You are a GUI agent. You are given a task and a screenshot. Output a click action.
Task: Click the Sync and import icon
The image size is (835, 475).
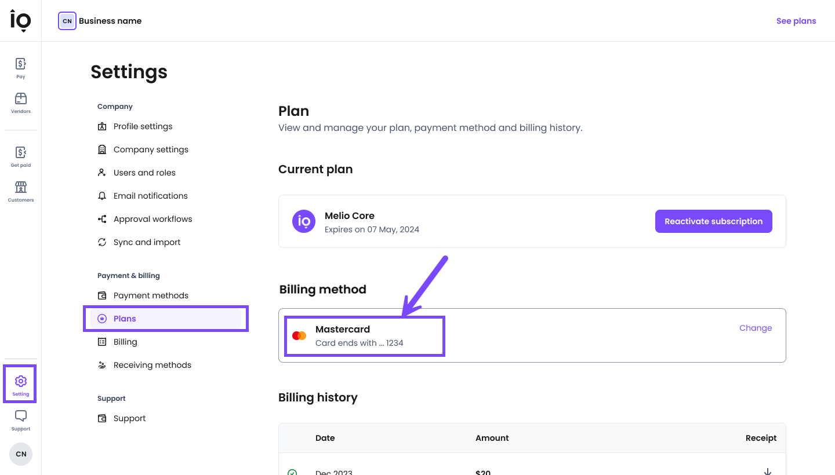point(102,242)
